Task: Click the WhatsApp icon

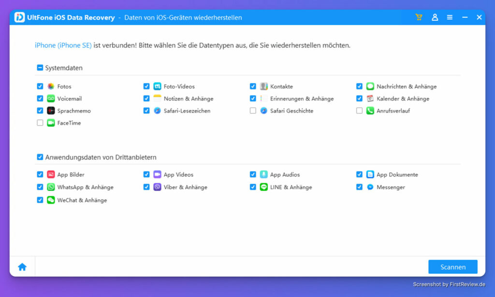Action: (51, 187)
